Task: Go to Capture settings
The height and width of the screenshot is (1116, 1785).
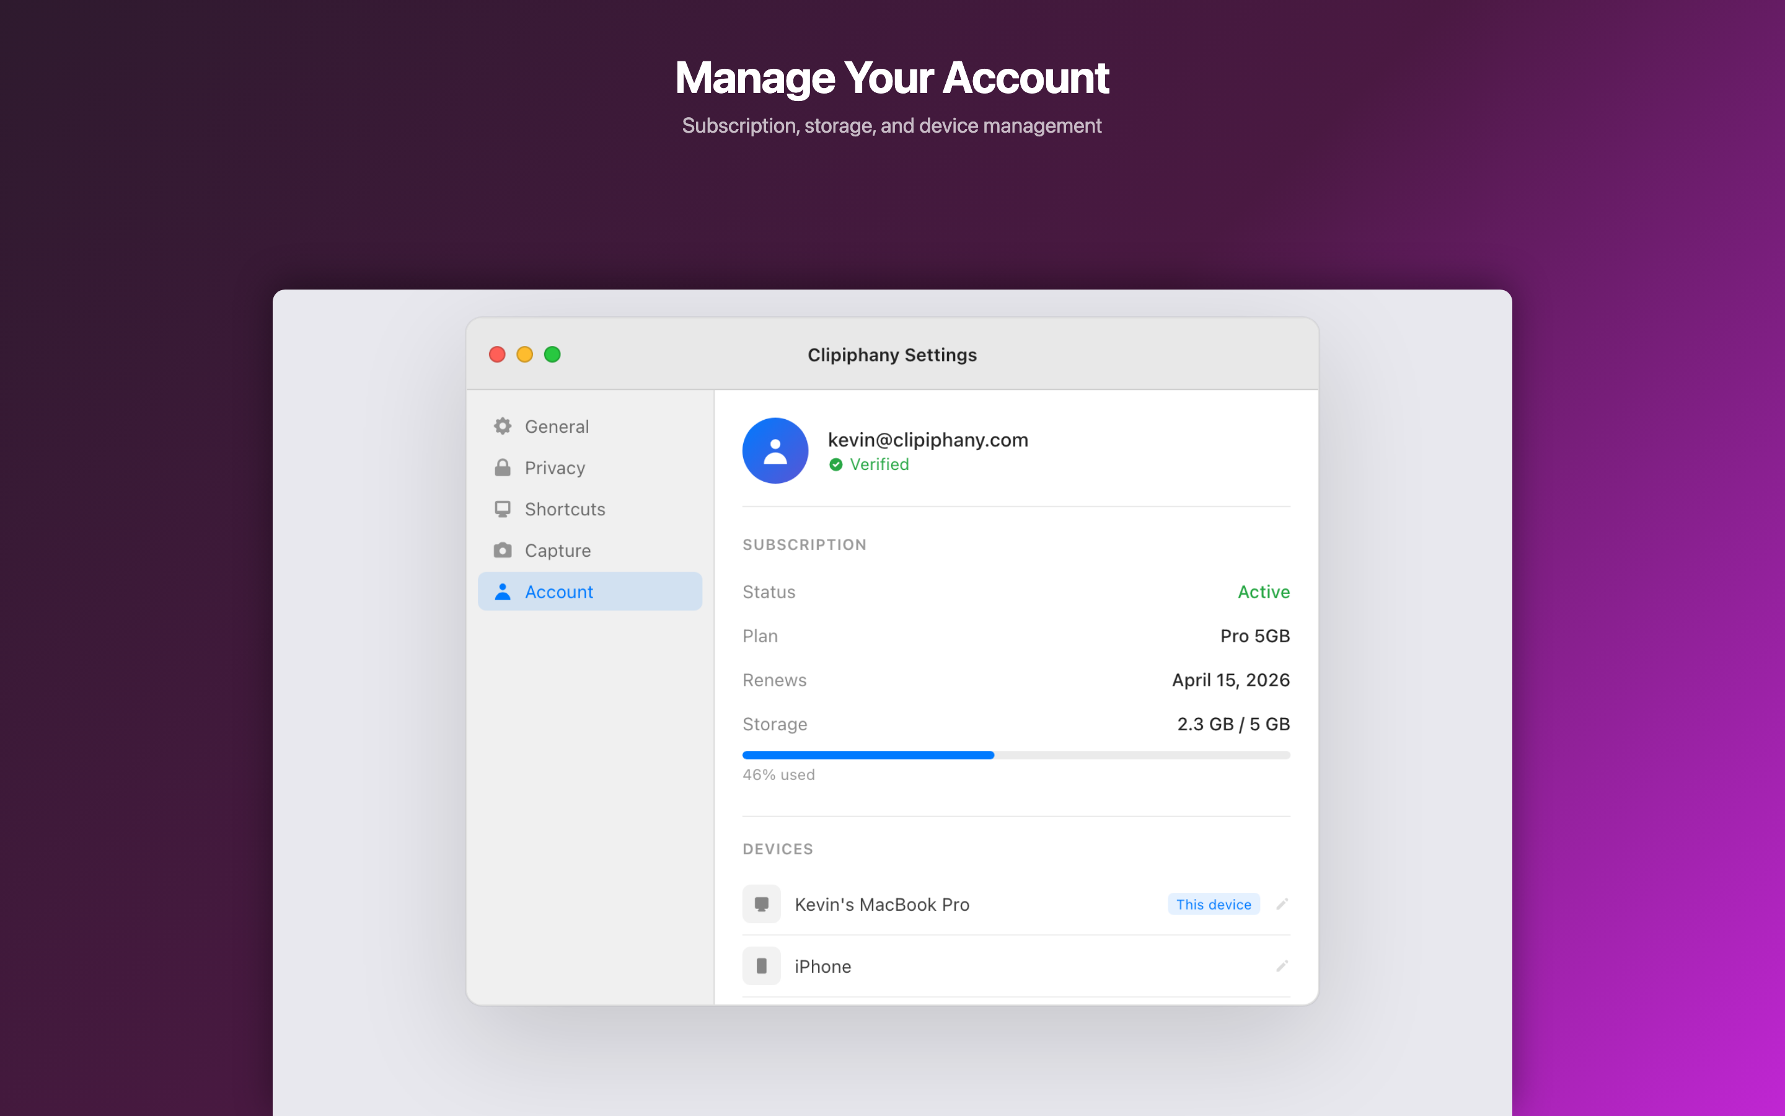Action: [589, 550]
